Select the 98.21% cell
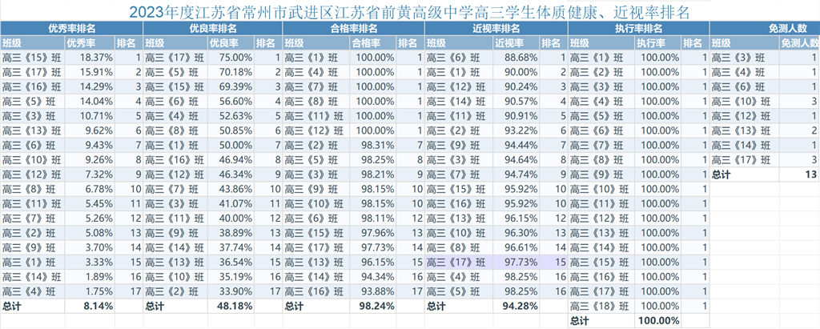The height and width of the screenshot is (329, 820). click(373, 175)
